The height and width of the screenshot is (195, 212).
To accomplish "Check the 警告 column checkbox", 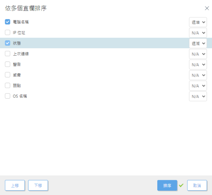I will point(8,64).
